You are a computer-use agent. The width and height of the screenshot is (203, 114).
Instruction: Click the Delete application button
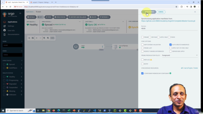93,17
